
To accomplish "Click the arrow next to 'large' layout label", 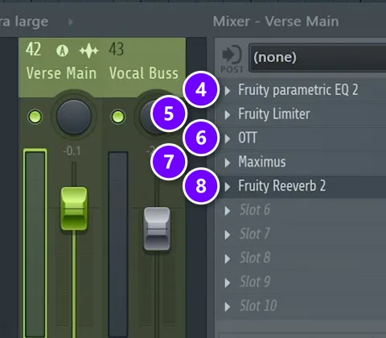I will [x=71, y=22].
